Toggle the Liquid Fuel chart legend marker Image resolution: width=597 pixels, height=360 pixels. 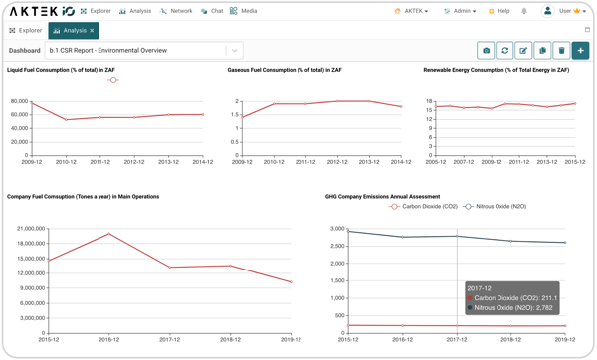tap(113, 80)
